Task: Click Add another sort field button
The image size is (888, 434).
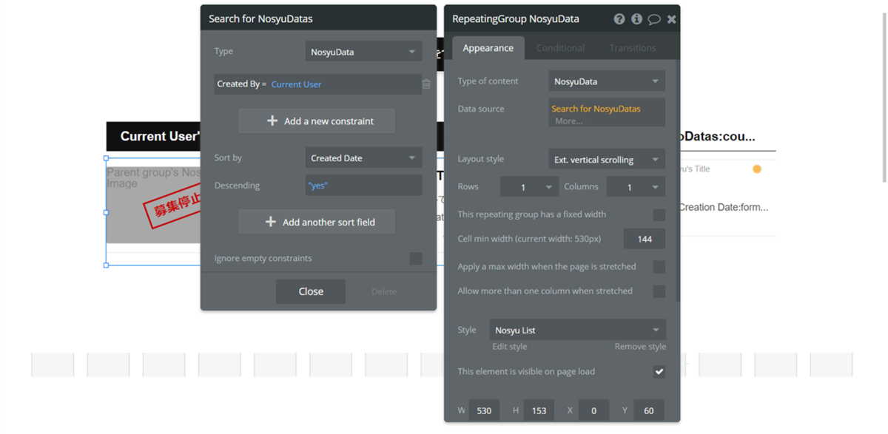Action: [x=317, y=222]
